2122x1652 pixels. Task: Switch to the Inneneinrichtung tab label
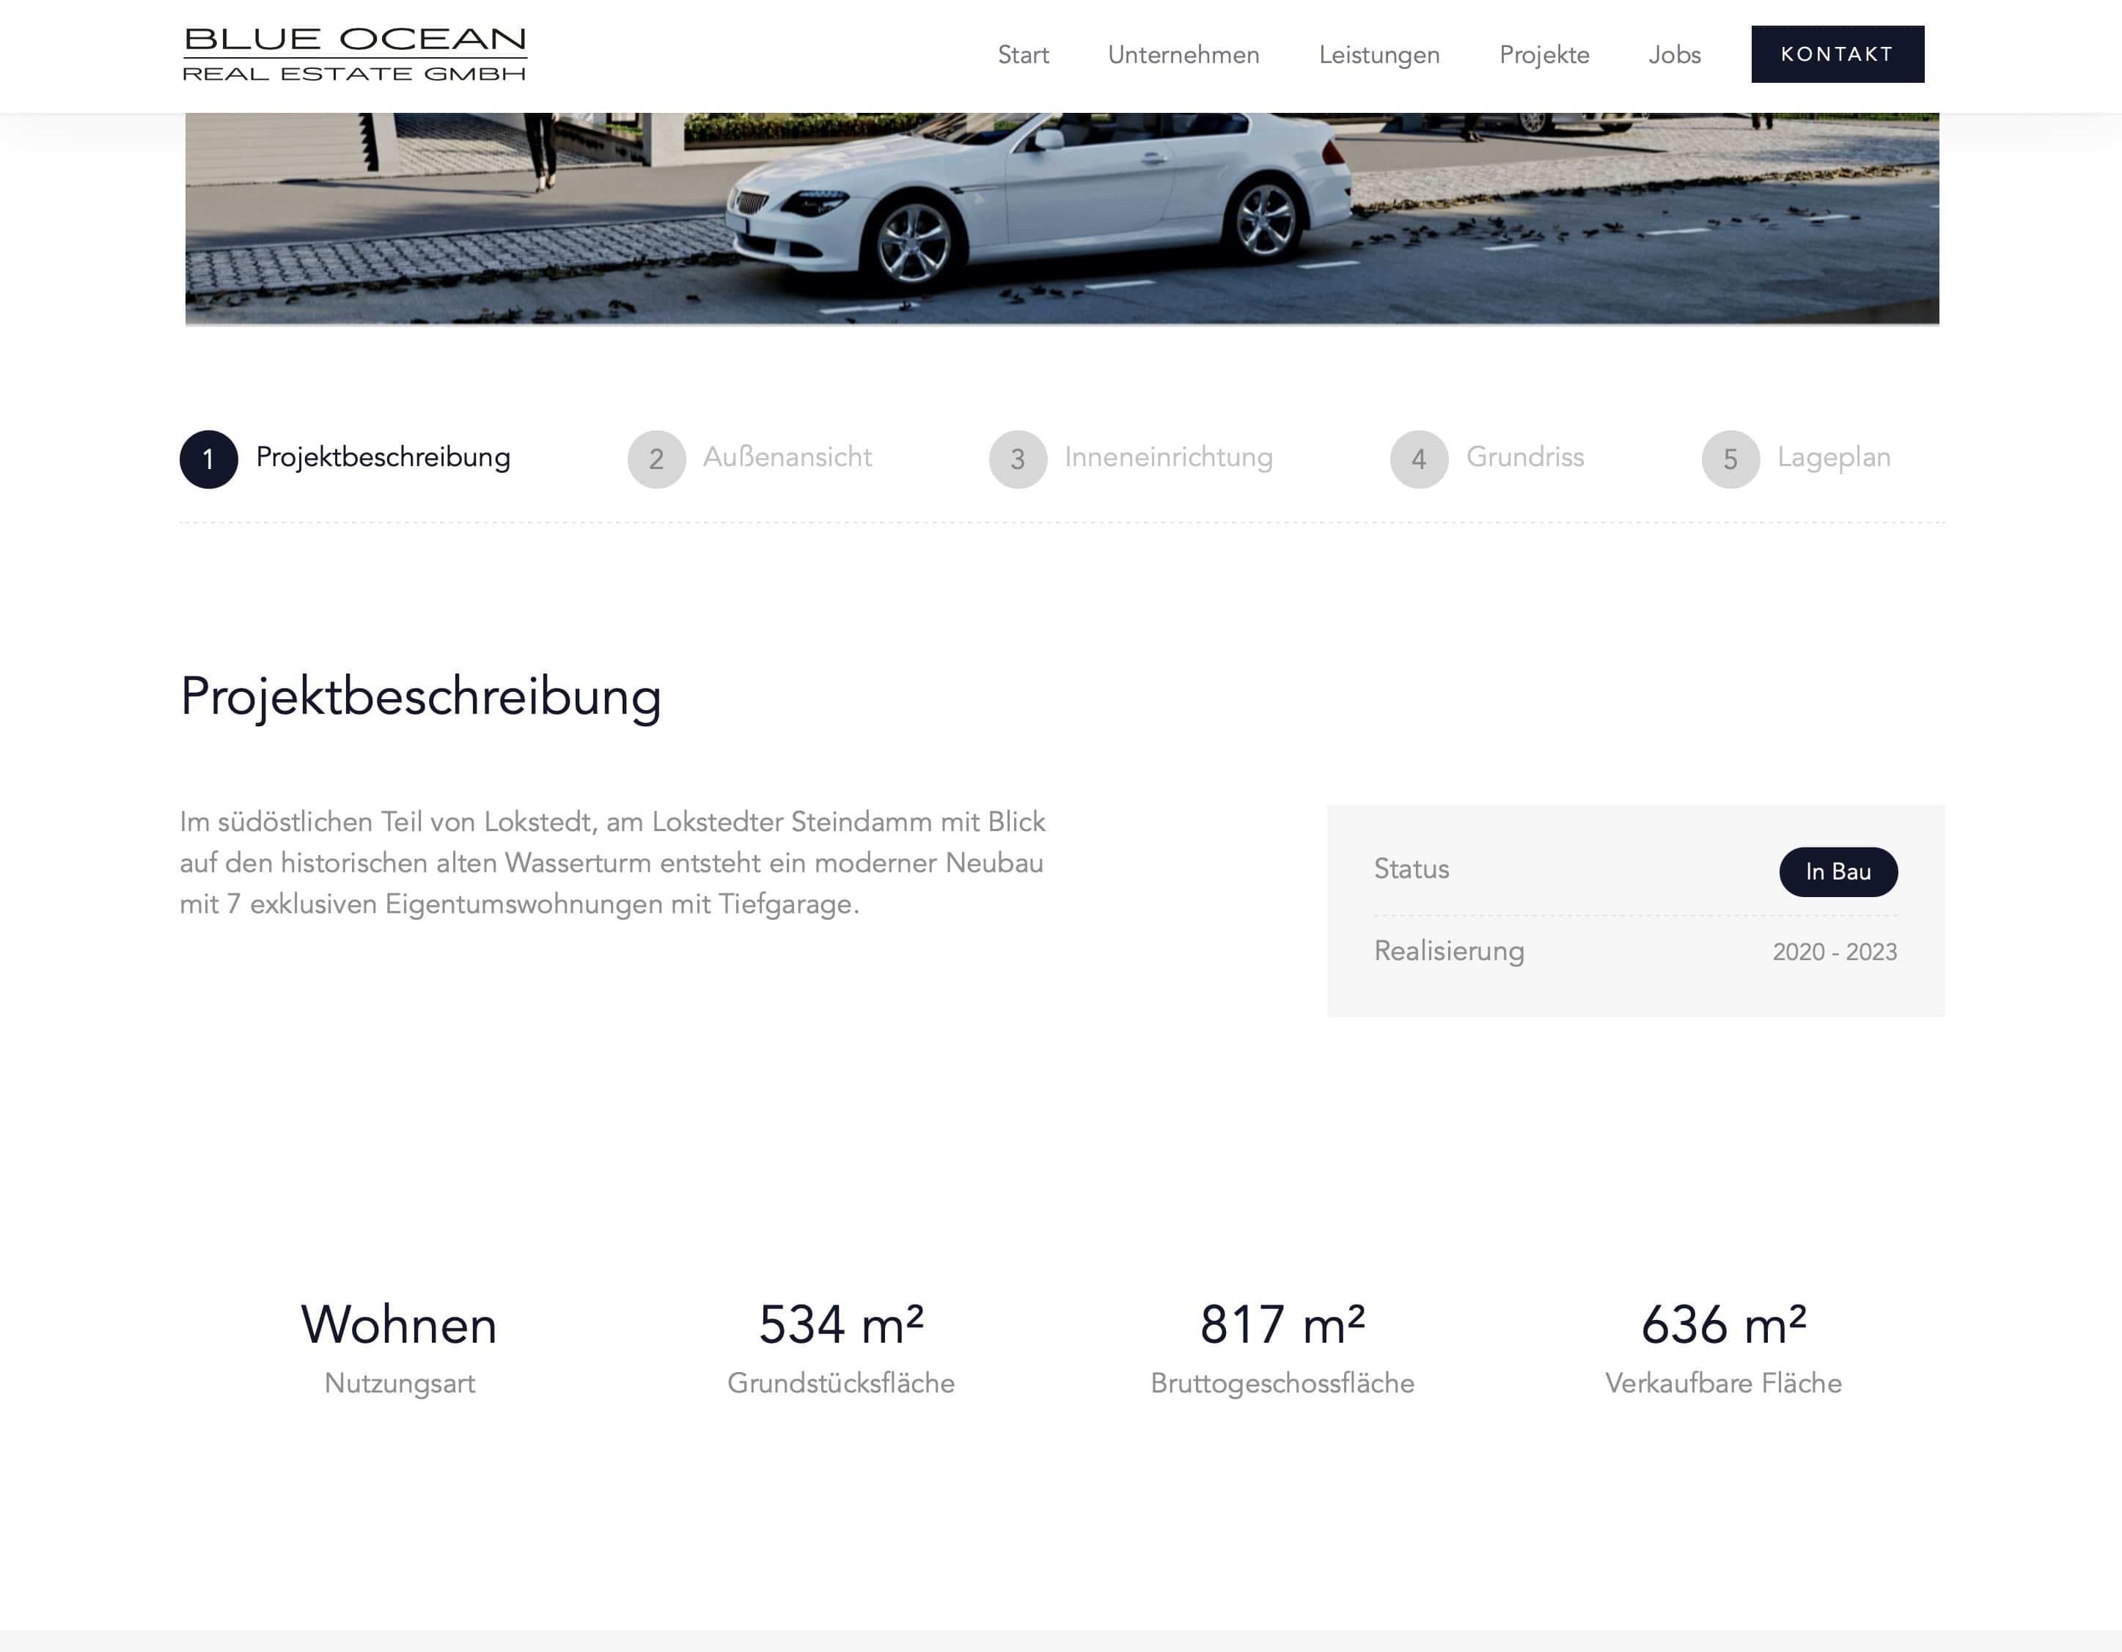click(x=1169, y=457)
